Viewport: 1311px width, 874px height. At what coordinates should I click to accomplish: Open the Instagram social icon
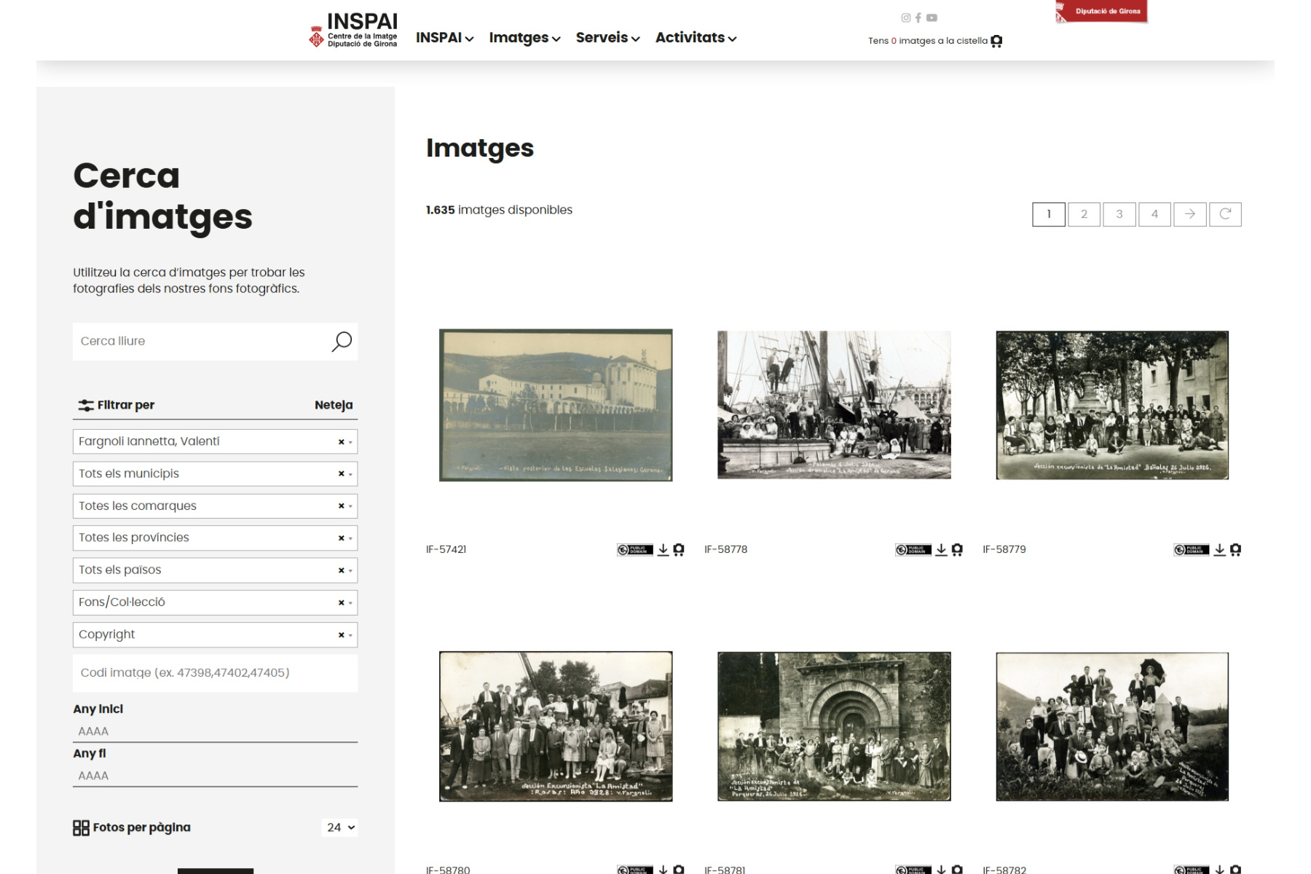click(x=905, y=18)
